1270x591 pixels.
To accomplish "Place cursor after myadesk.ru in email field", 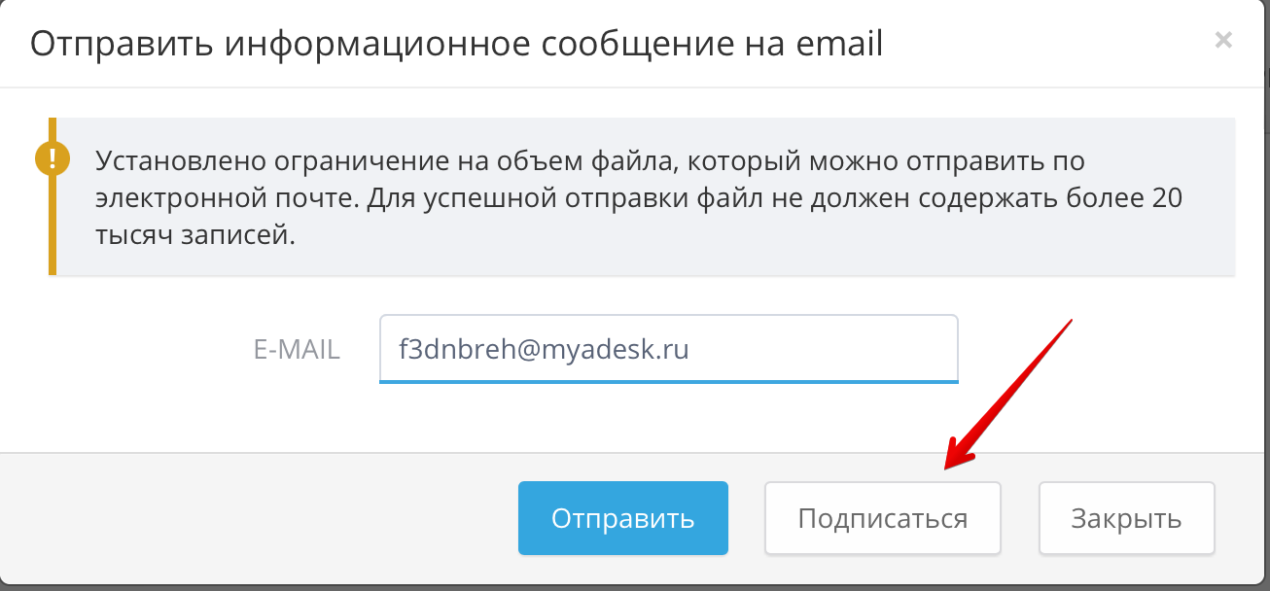I will click(691, 349).
